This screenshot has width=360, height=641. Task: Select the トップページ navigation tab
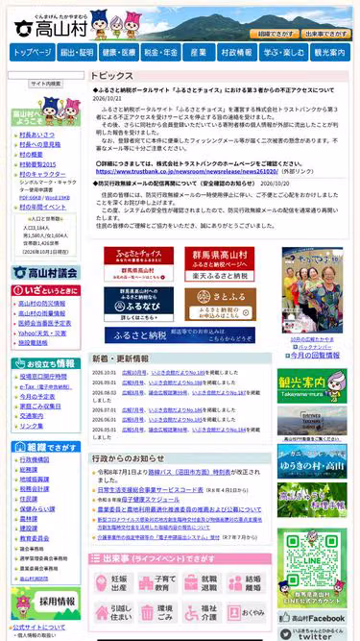(x=33, y=52)
